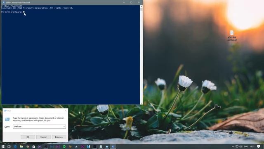Open Adobe Media Encoder taskbar icon
Screen dimensions: 264x149
[40, 147]
